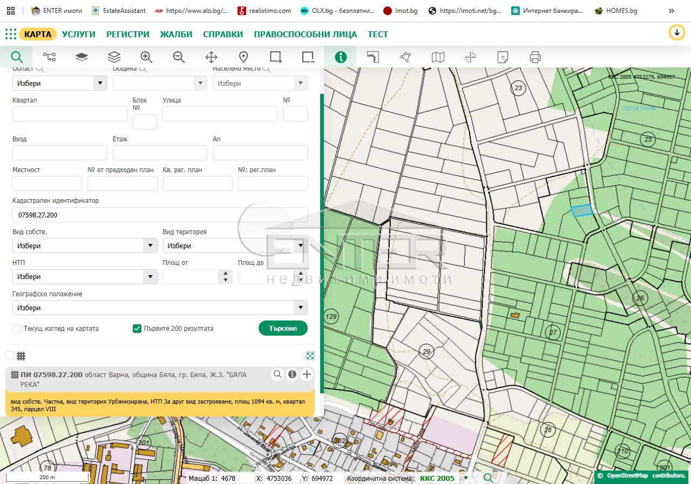Screen dimensions: 691x484
Task: Select the location pin tool
Action: [243, 57]
